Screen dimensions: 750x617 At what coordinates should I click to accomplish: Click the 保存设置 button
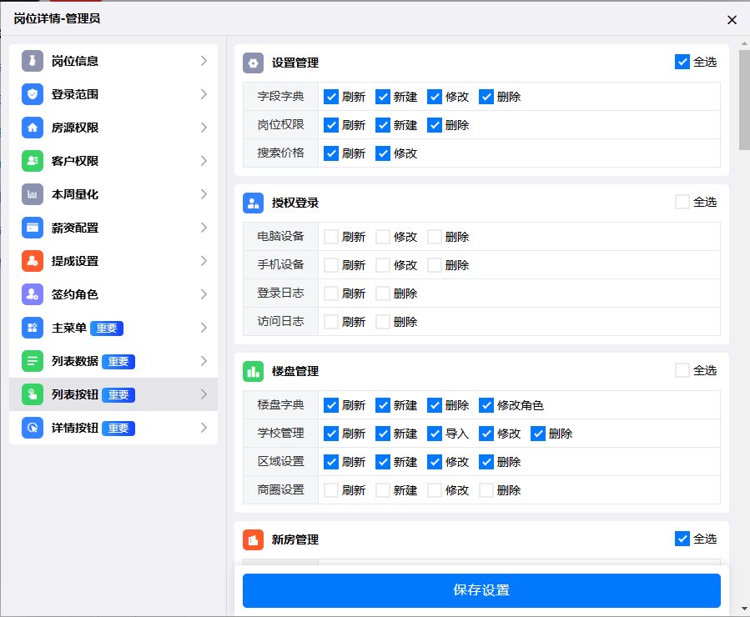click(x=481, y=590)
